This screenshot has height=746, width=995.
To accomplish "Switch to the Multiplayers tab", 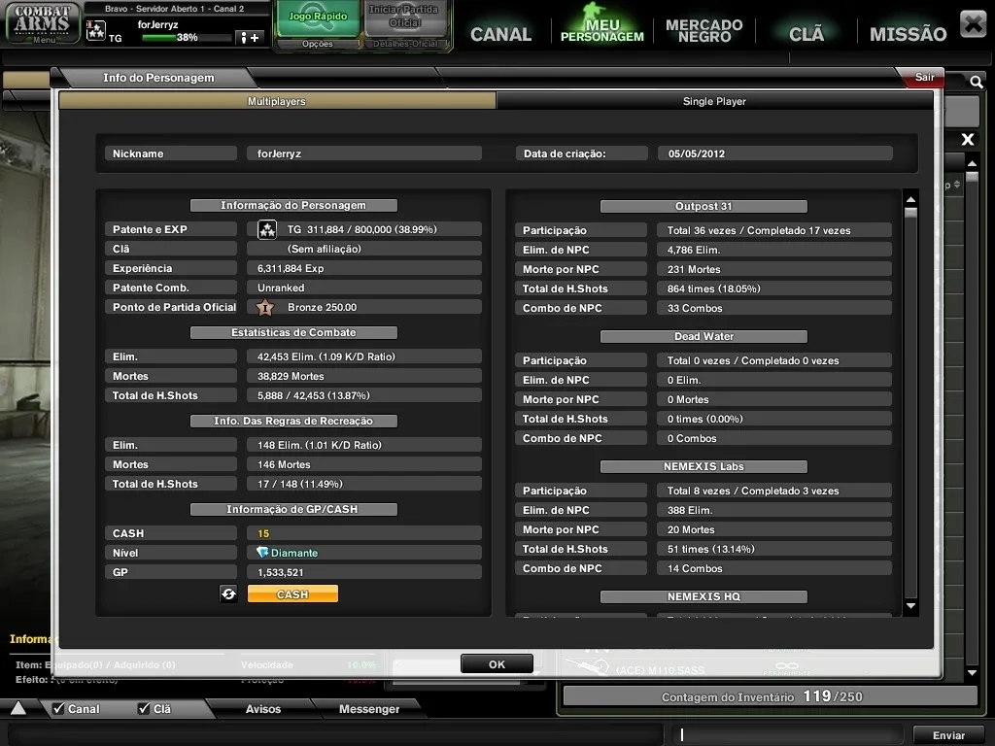I will click(x=277, y=101).
